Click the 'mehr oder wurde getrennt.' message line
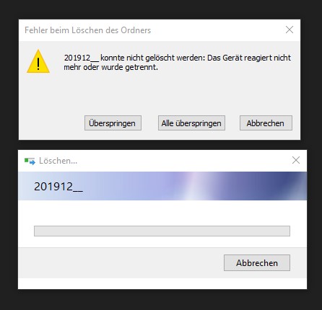This screenshot has height=310, width=322. click(x=111, y=67)
